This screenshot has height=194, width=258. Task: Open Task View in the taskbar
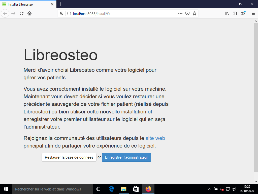[99, 189]
